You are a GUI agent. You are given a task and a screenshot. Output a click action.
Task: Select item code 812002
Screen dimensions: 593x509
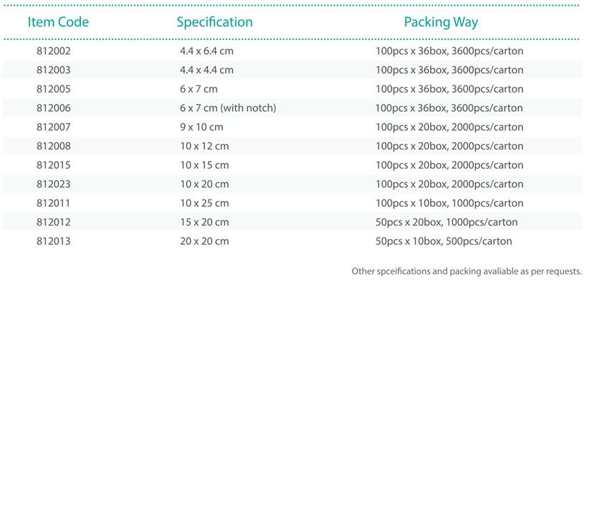point(53,51)
